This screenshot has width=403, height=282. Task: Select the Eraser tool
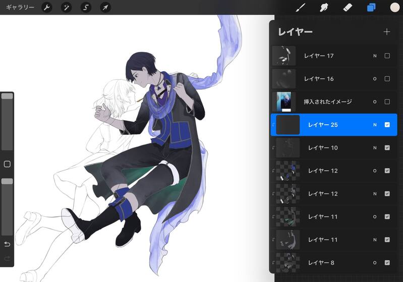348,8
